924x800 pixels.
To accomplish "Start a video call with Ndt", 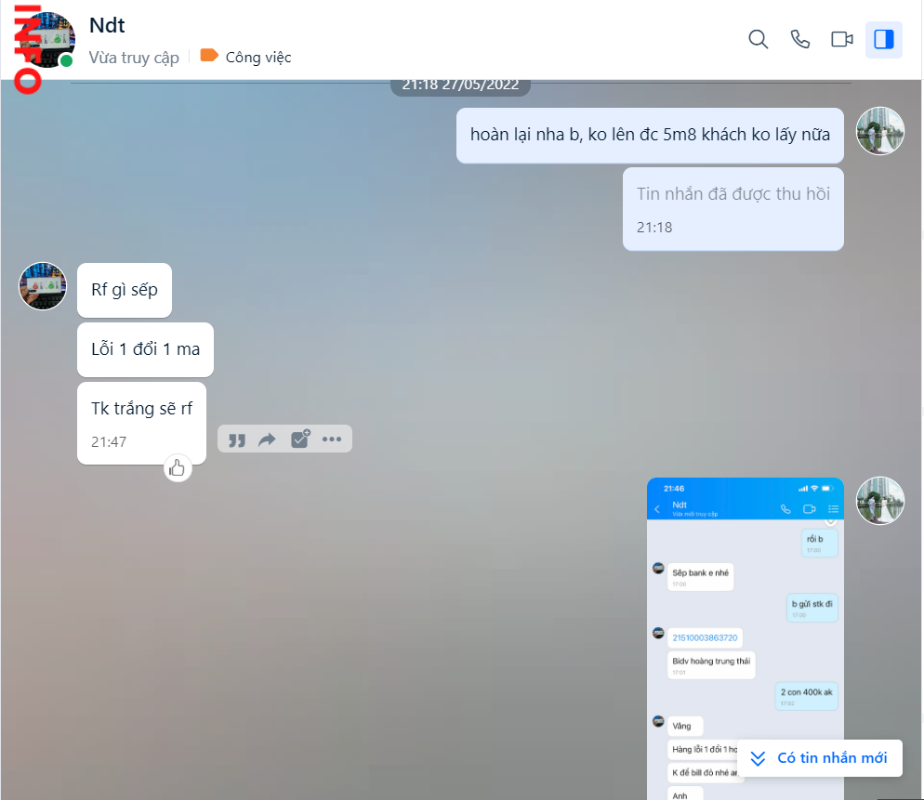I will point(842,39).
